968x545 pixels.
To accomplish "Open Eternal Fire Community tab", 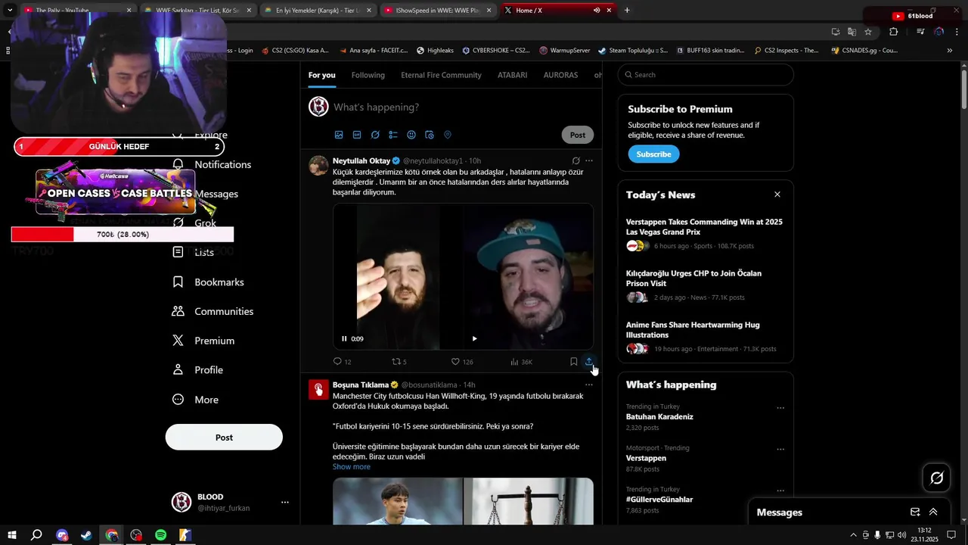I will 441,75.
